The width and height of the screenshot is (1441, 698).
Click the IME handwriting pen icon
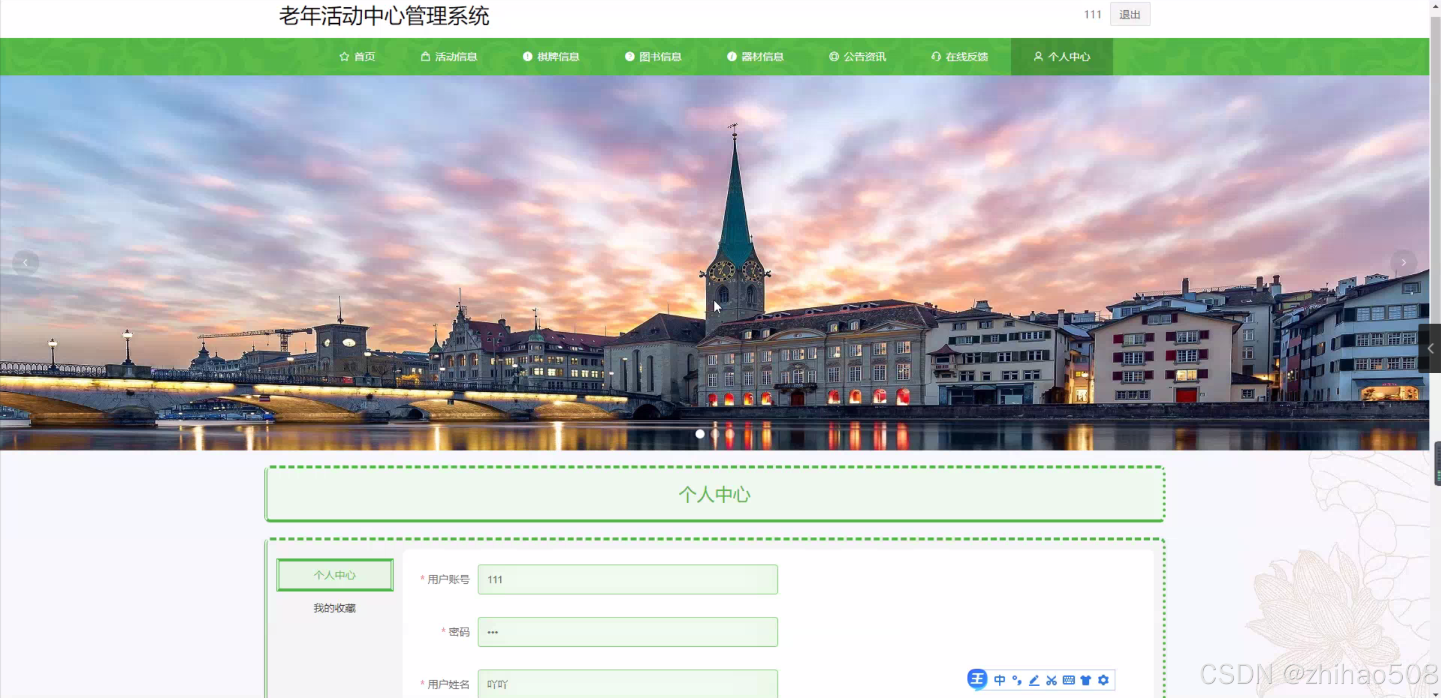pyautogui.click(x=1034, y=680)
